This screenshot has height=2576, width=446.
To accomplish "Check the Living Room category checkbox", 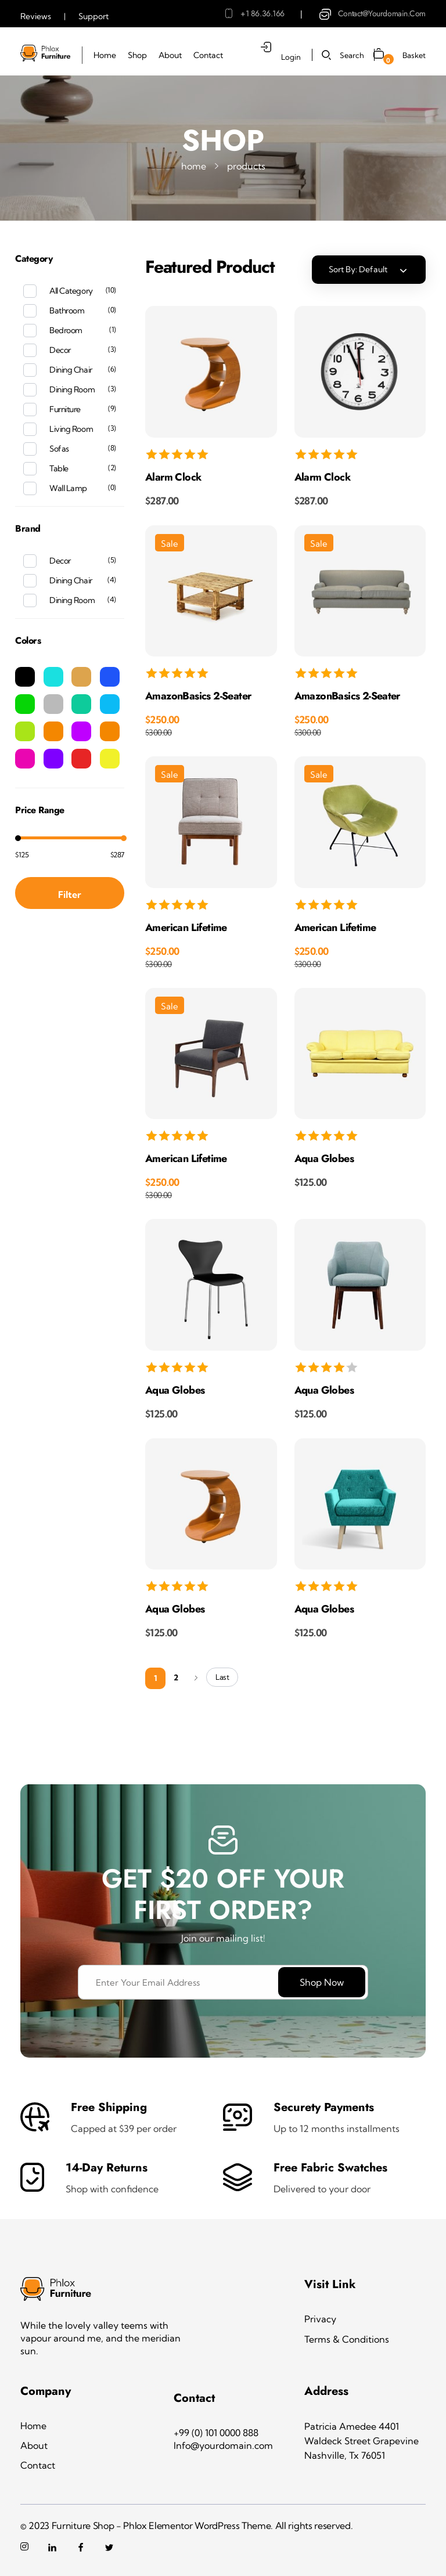I will (x=30, y=429).
